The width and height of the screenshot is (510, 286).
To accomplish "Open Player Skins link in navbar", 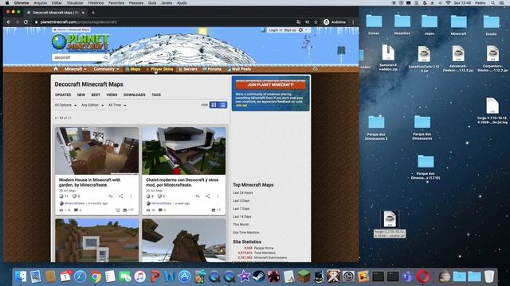I will coord(159,69).
